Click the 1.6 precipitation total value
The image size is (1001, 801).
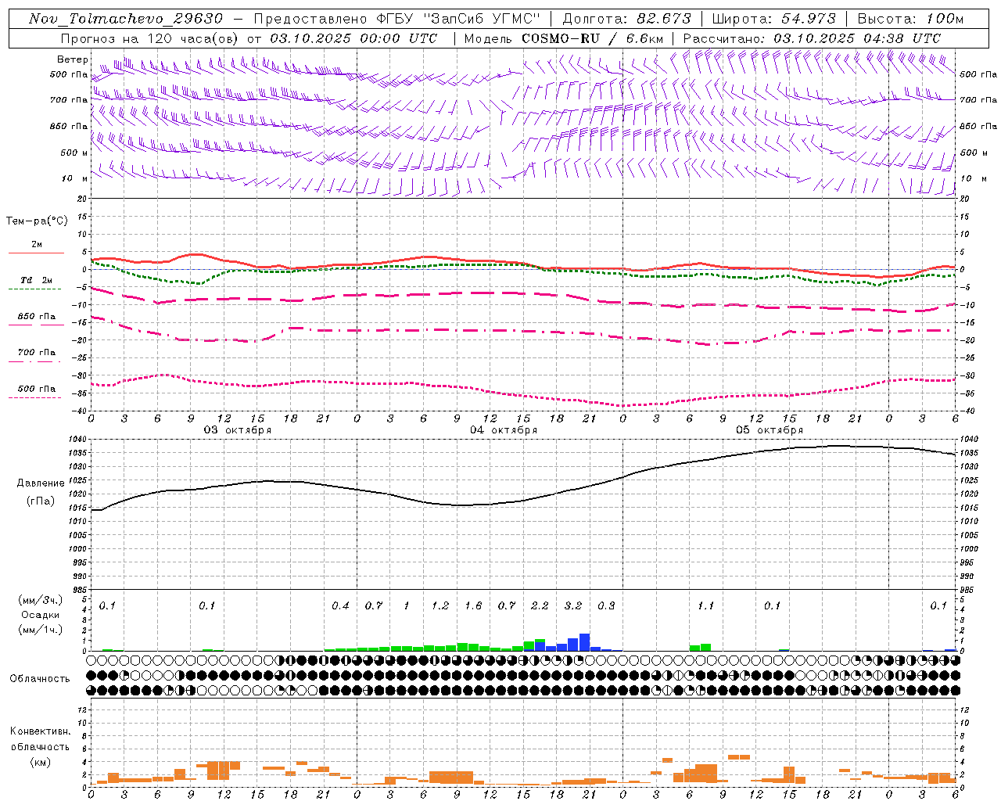(473, 605)
